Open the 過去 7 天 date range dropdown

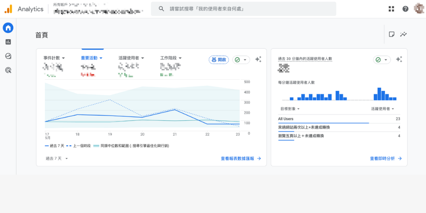(57, 158)
